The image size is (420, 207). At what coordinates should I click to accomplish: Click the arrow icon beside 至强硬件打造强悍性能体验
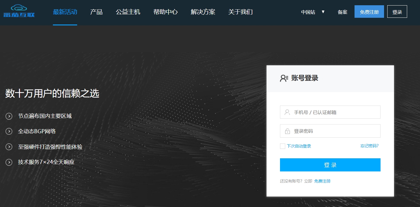(8, 147)
